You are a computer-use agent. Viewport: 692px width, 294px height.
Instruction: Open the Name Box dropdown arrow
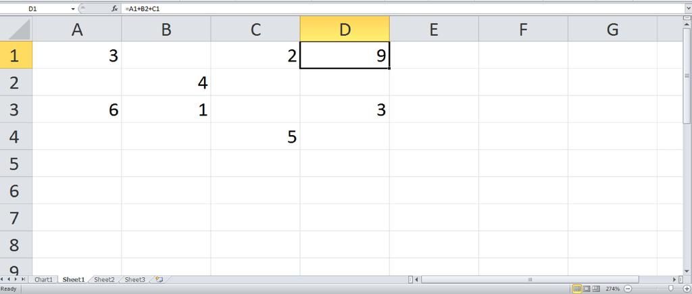point(73,8)
